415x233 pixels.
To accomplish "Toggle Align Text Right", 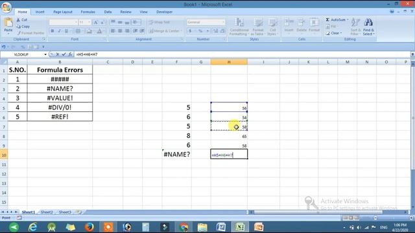I will (127, 31).
